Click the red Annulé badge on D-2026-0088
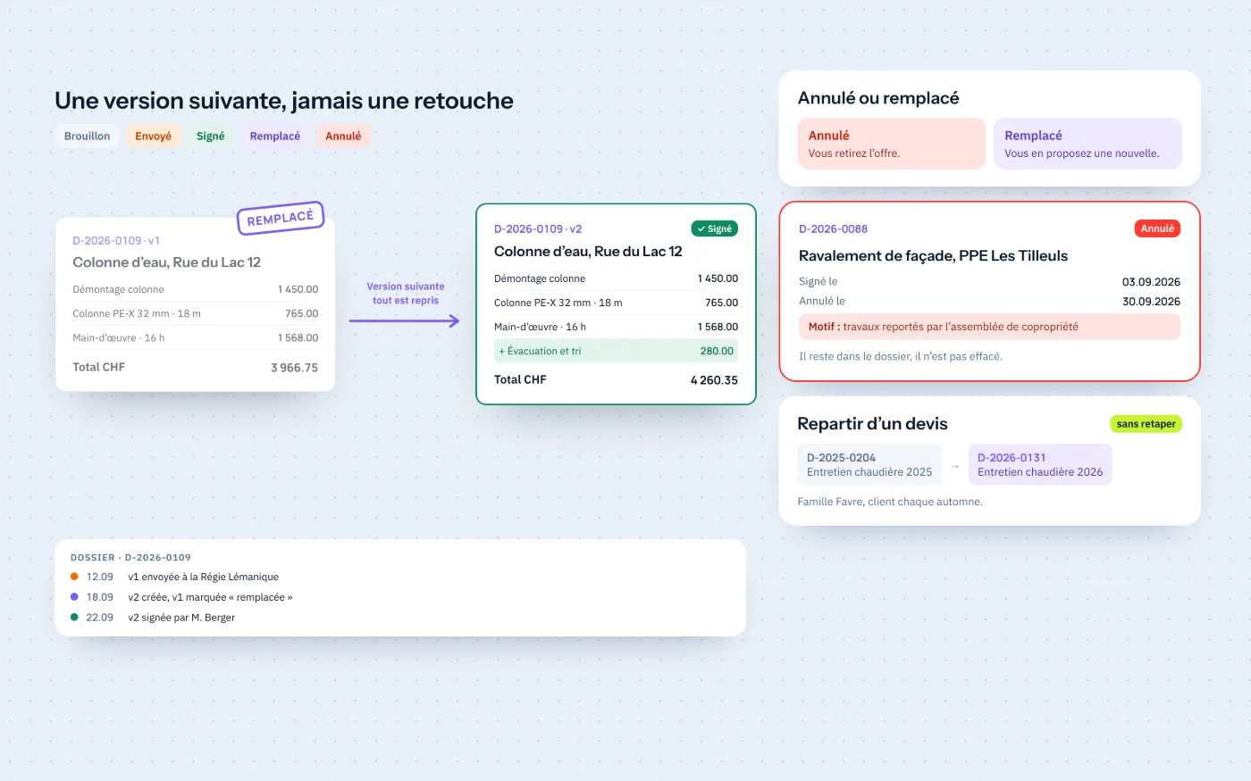Viewport: 1251px width, 781px height. 1157,228
